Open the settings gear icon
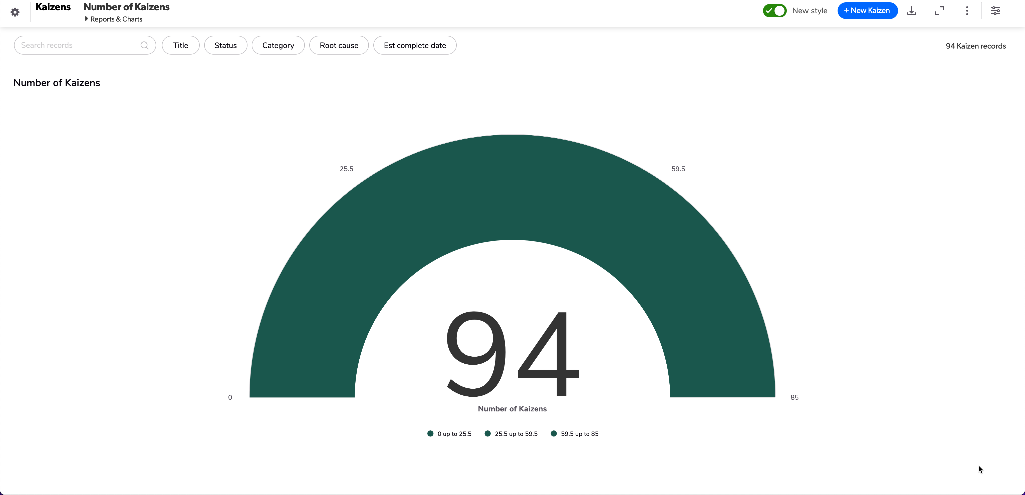This screenshot has width=1025, height=495. coord(15,12)
